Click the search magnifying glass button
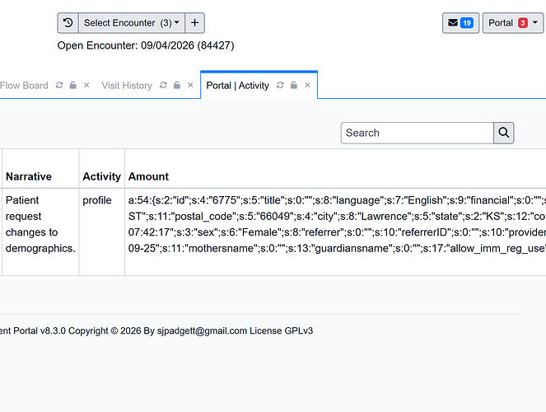Image resolution: width=546 pixels, height=412 pixels. tap(503, 133)
